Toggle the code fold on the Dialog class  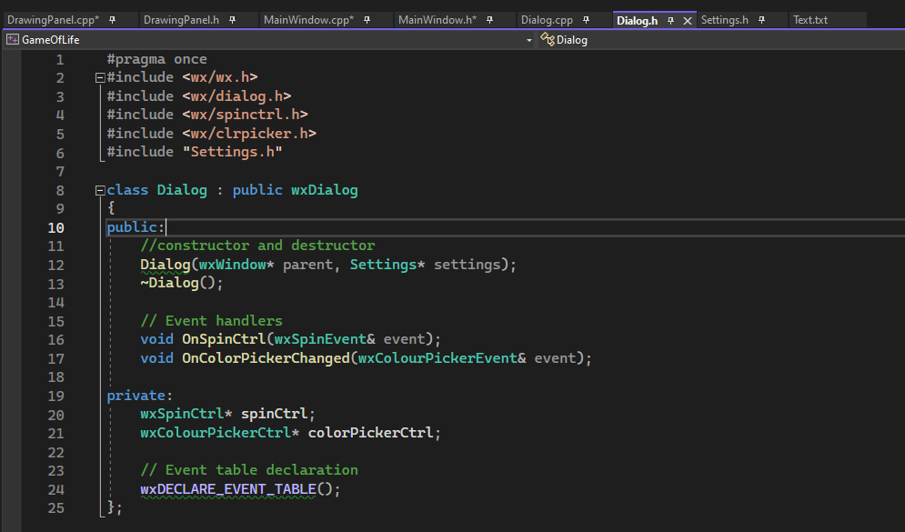(99, 189)
